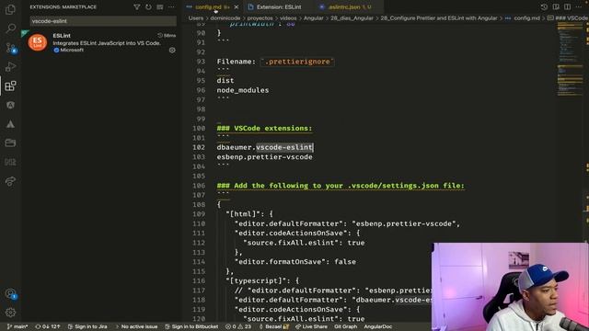Screen dimensions: 589x331
Task: Click the Live Share status item
Action: click(x=311, y=326)
